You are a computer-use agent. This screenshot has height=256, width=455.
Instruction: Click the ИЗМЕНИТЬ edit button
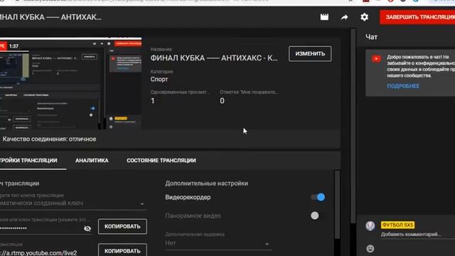[310, 54]
